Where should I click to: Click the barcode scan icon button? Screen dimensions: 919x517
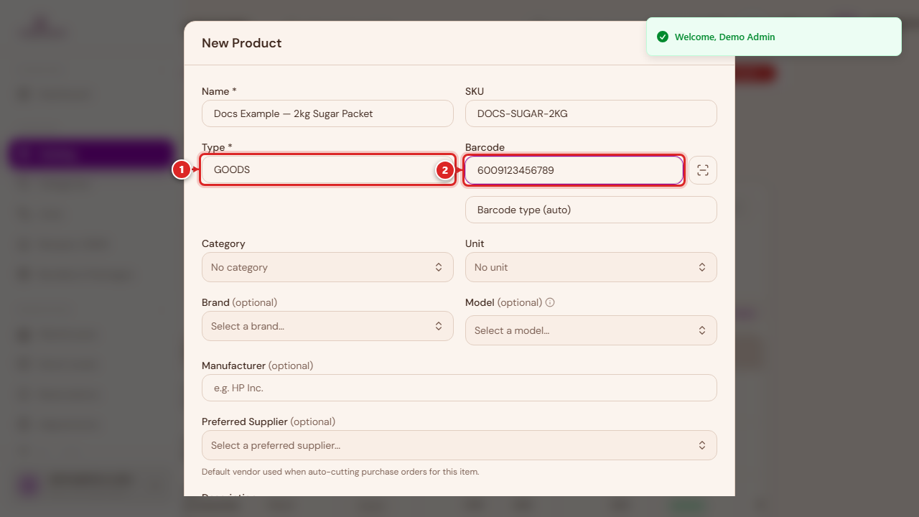point(703,170)
